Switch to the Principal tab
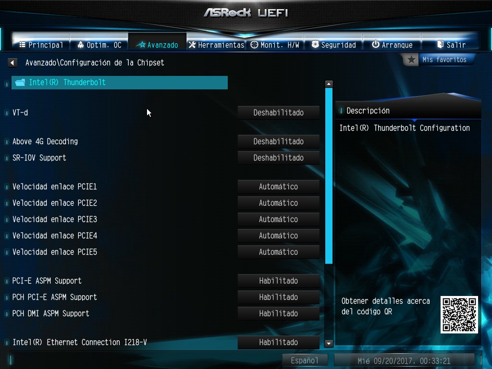Screen dimensions: 492x369 (x=41, y=45)
